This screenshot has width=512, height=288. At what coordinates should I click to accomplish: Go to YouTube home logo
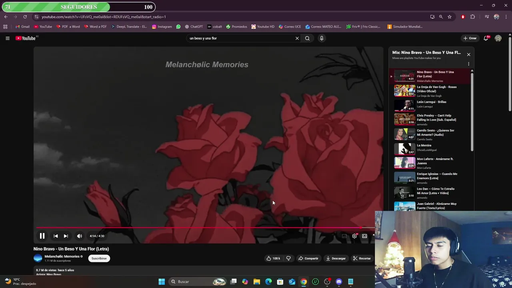coord(26,38)
